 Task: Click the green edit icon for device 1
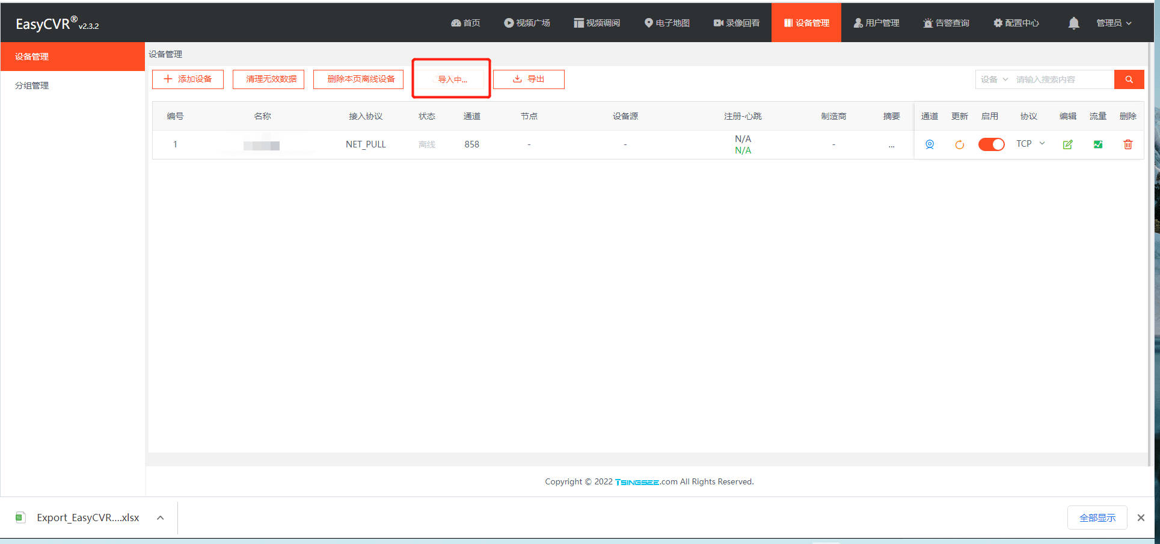click(1067, 144)
